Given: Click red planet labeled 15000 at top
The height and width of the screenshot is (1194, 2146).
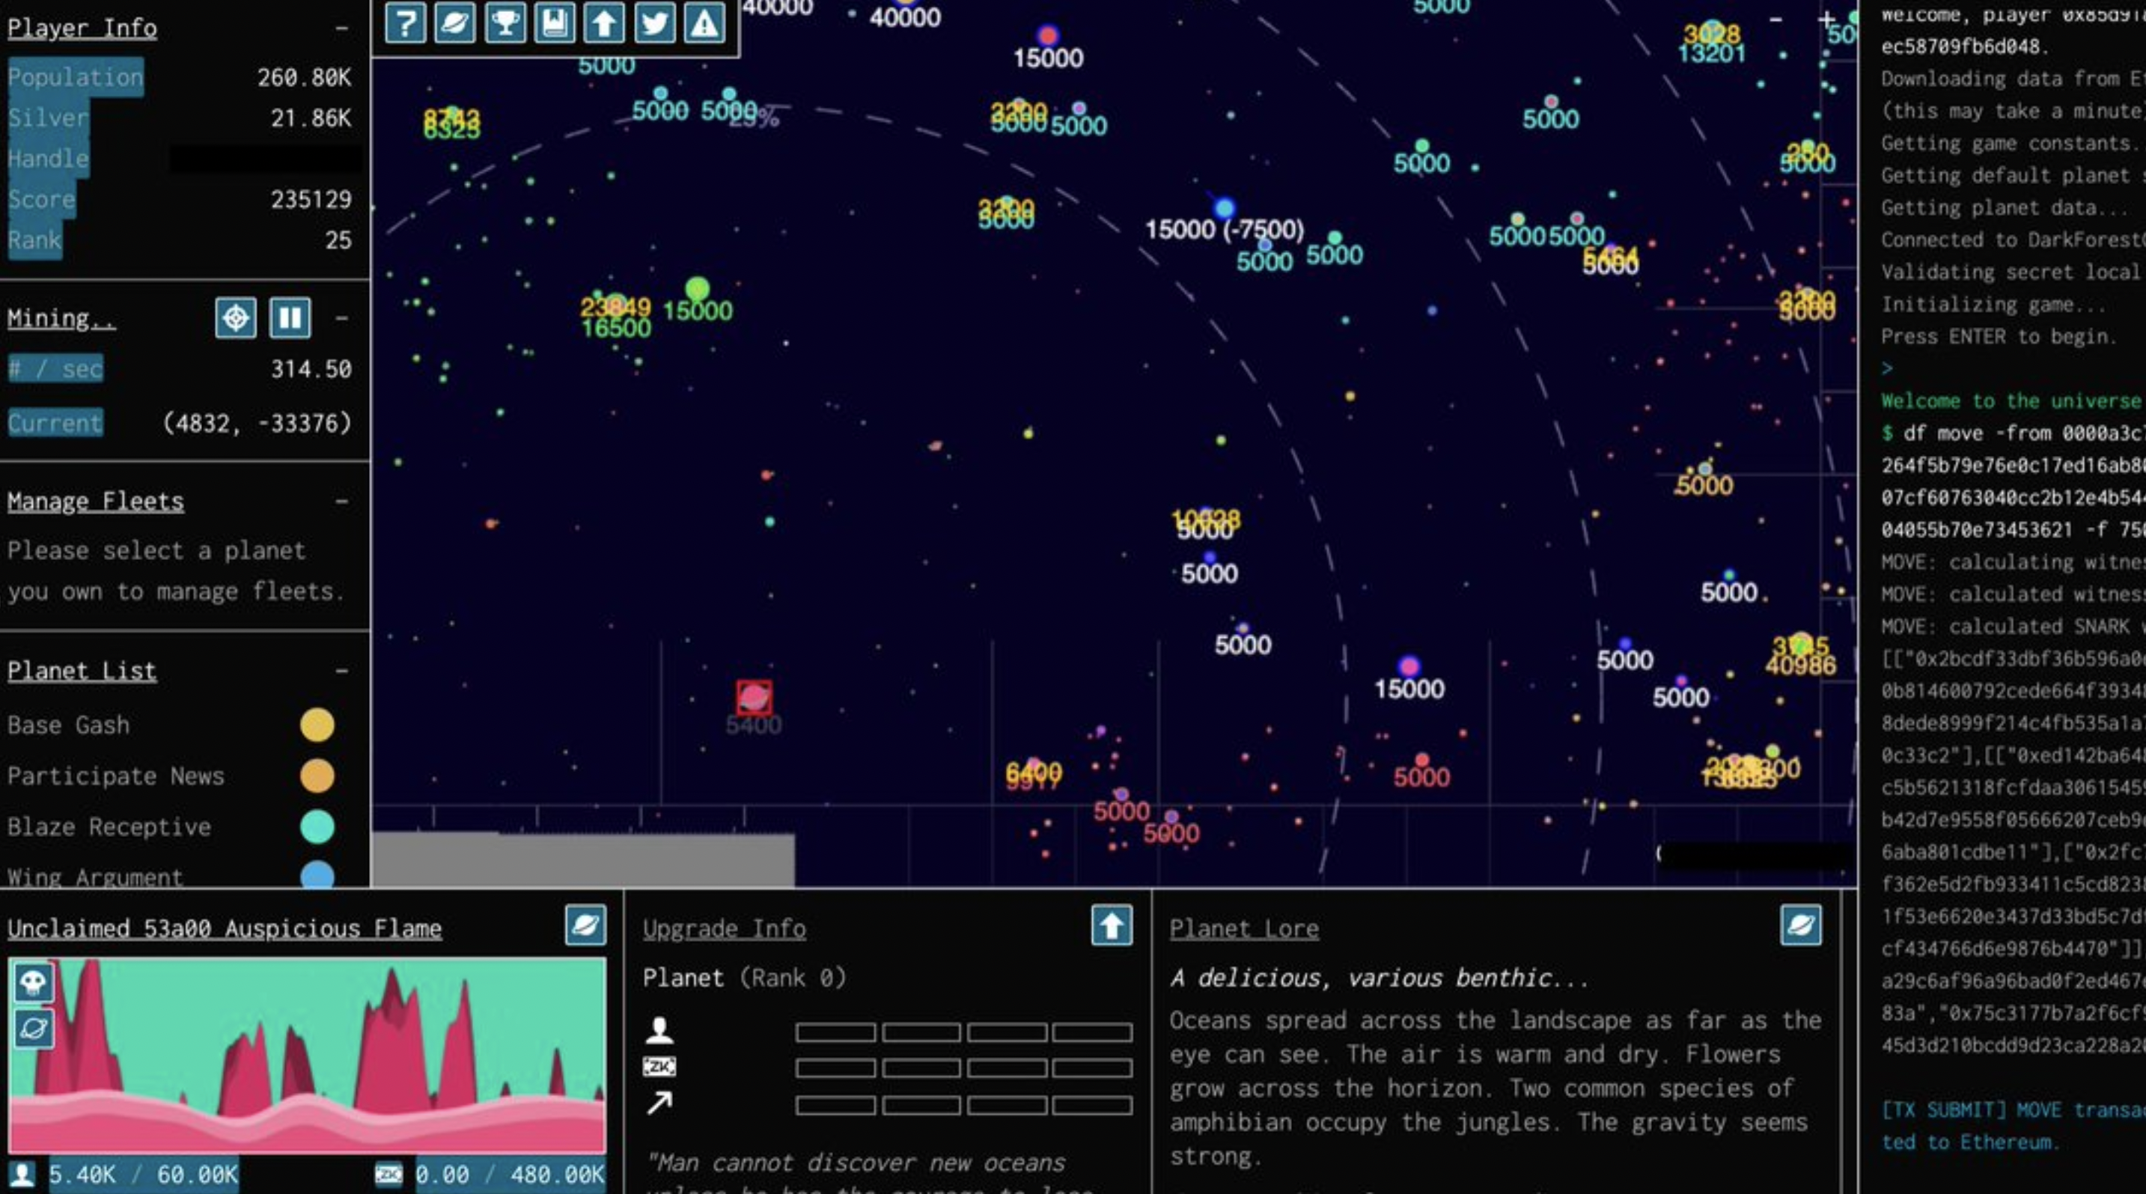Looking at the screenshot, I should coord(1048,36).
